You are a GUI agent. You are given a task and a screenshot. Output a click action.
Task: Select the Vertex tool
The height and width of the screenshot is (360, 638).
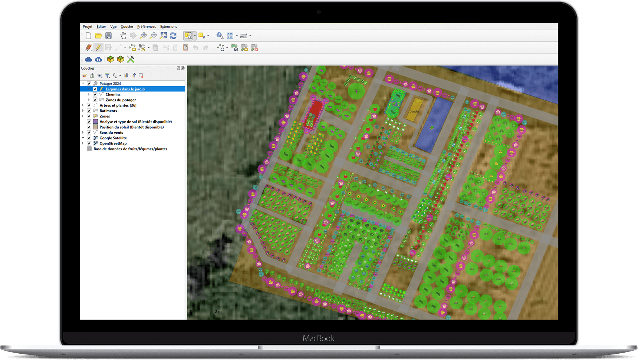tap(142, 48)
